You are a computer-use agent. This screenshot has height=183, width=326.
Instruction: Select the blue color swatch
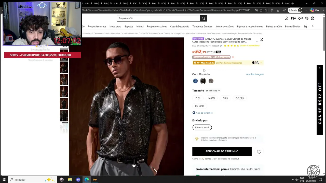point(195,81)
